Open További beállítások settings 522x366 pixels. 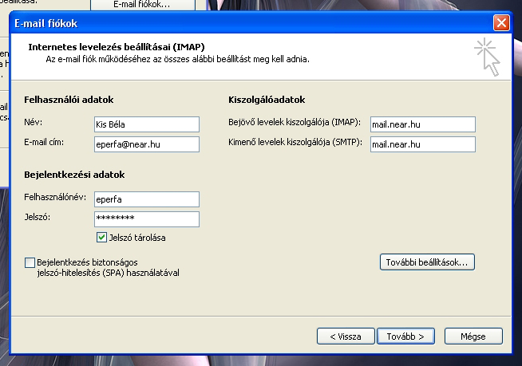pyautogui.click(x=428, y=262)
